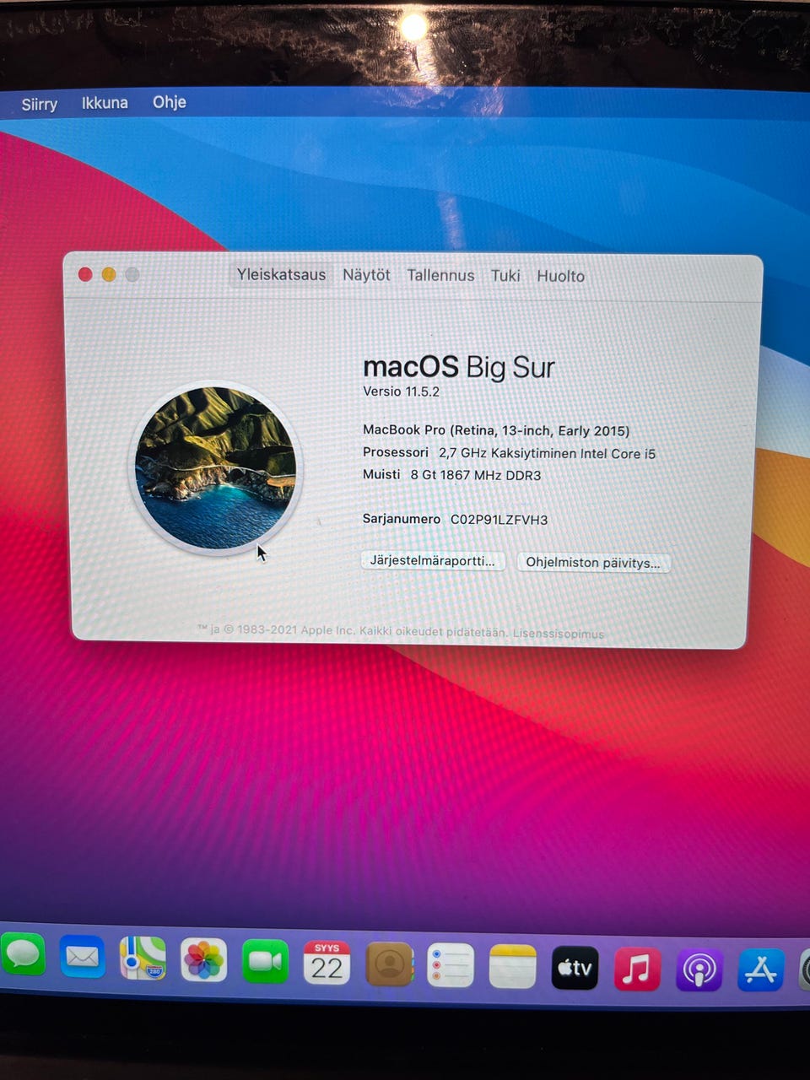Open the Notes app in the Dock
The width and height of the screenshot is (810, 1080).
coord(512,966)
